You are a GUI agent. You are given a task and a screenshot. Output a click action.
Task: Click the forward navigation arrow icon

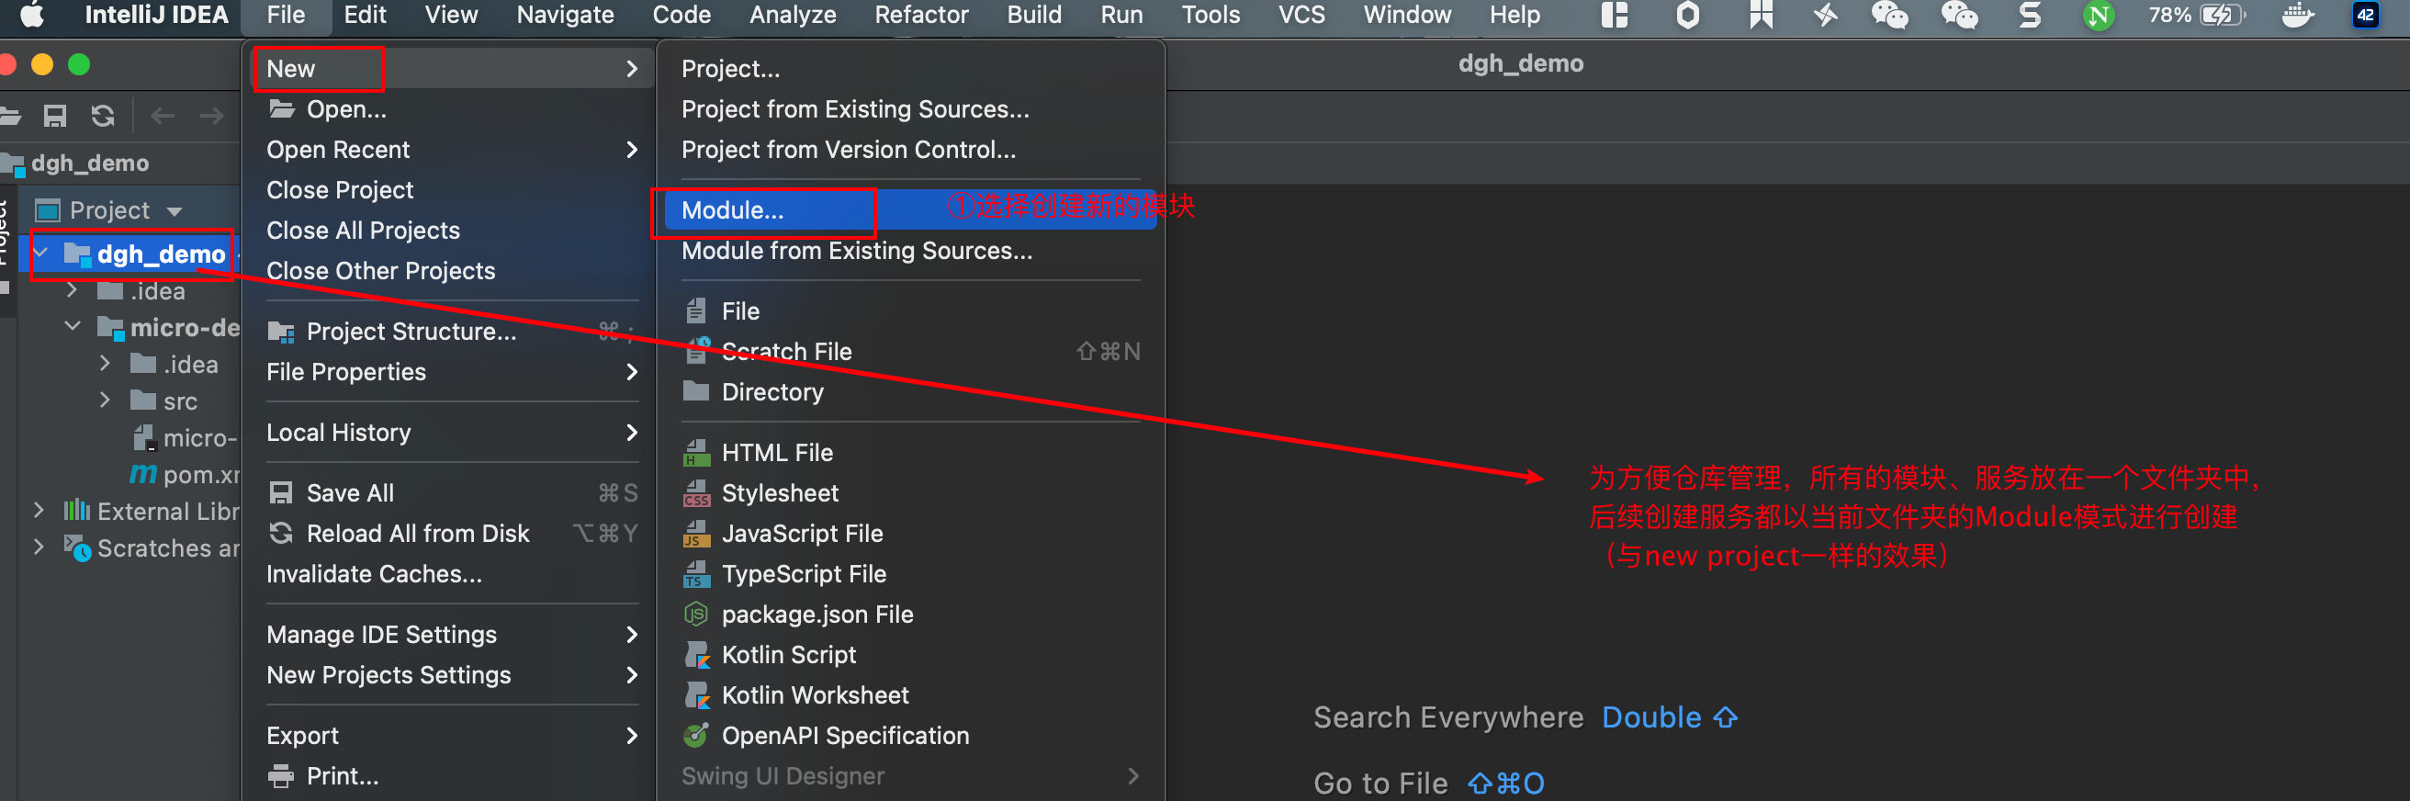coord(211,116)
